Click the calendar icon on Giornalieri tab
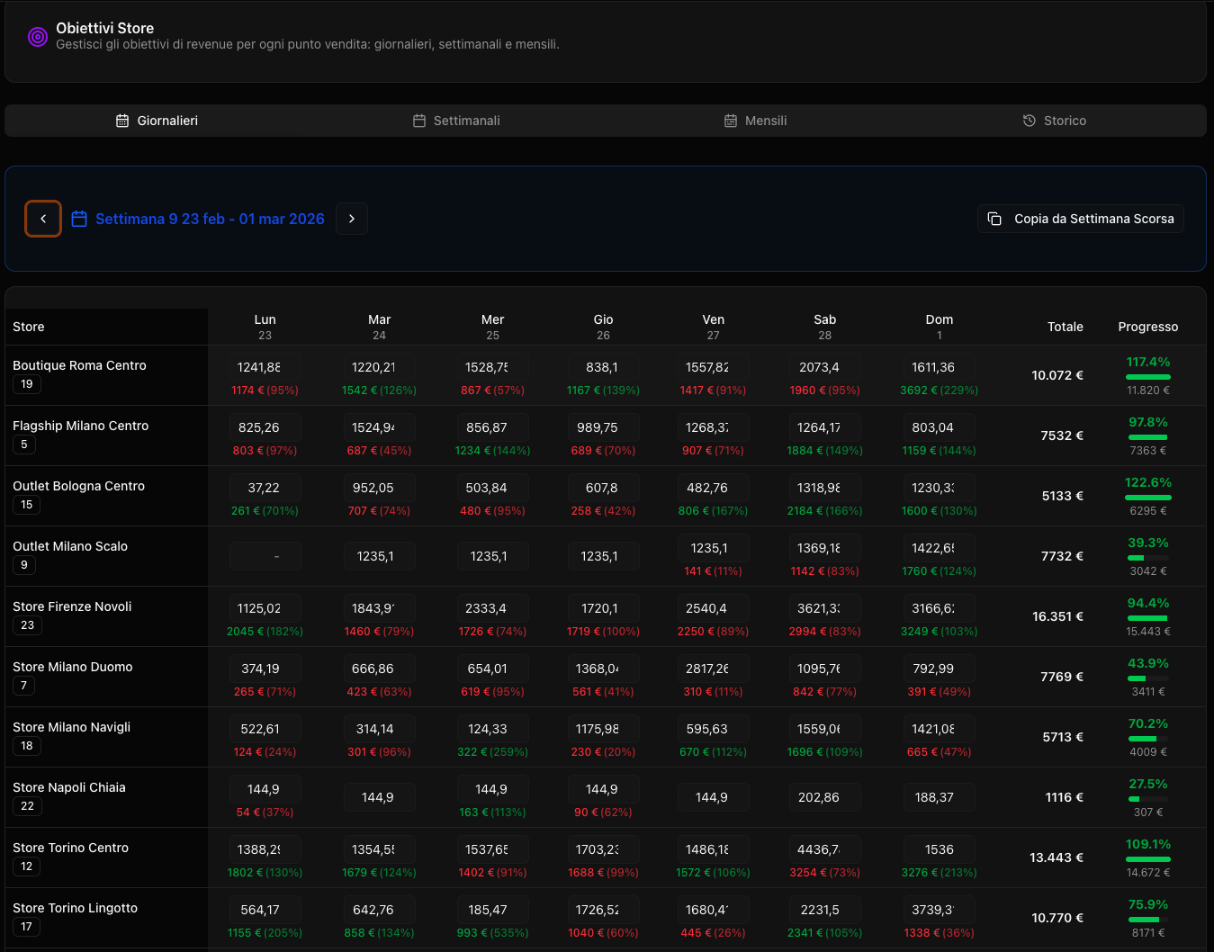Image resolution: width=1214 pixels, height=952 pixels. pos(122,121)
